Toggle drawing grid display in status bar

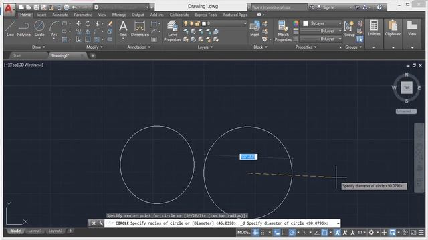pyautogui.click(x=255, y=233)
